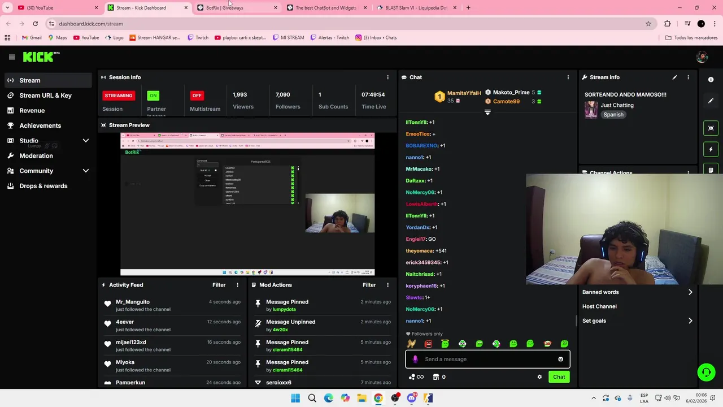Click the KICK beta logo

pos(41,57)
